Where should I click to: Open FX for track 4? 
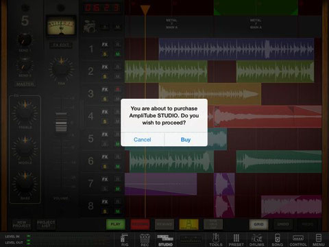pyautogui.click(x=105, y=112)
